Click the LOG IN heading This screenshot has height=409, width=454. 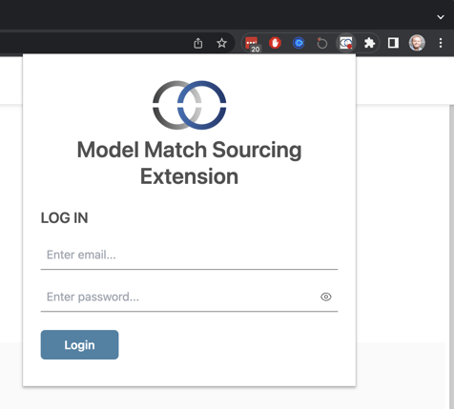tap(65, 218)
